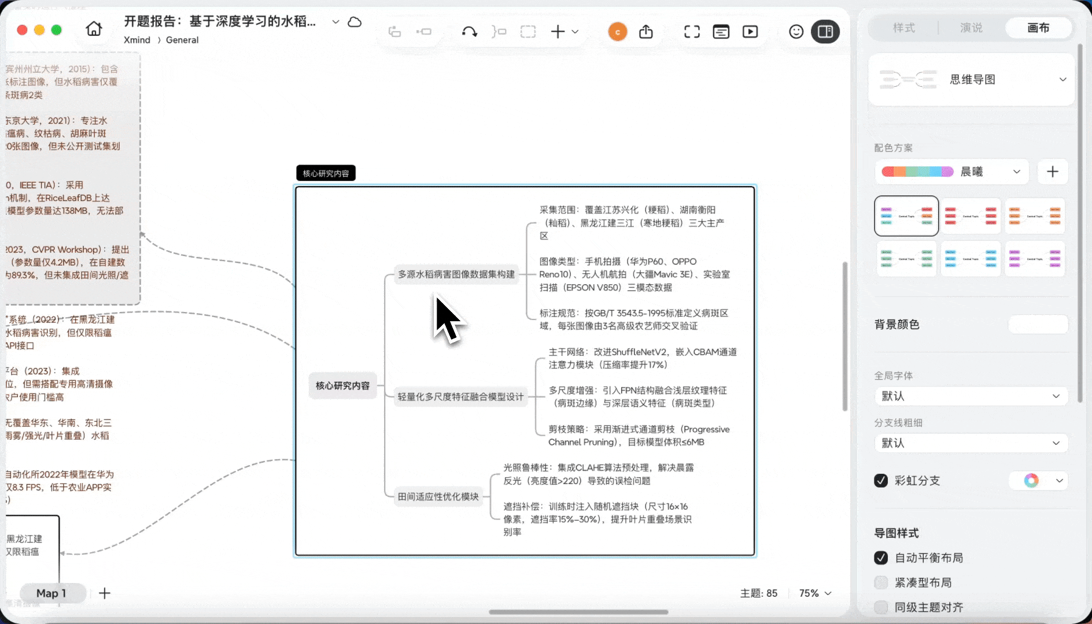
Task: Add a new sheet next to Map 1
Action: tap(104, 593)
